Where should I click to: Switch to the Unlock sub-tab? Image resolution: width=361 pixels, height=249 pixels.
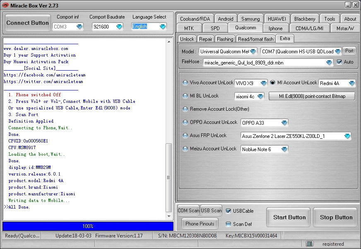click(x=187, y=39)
